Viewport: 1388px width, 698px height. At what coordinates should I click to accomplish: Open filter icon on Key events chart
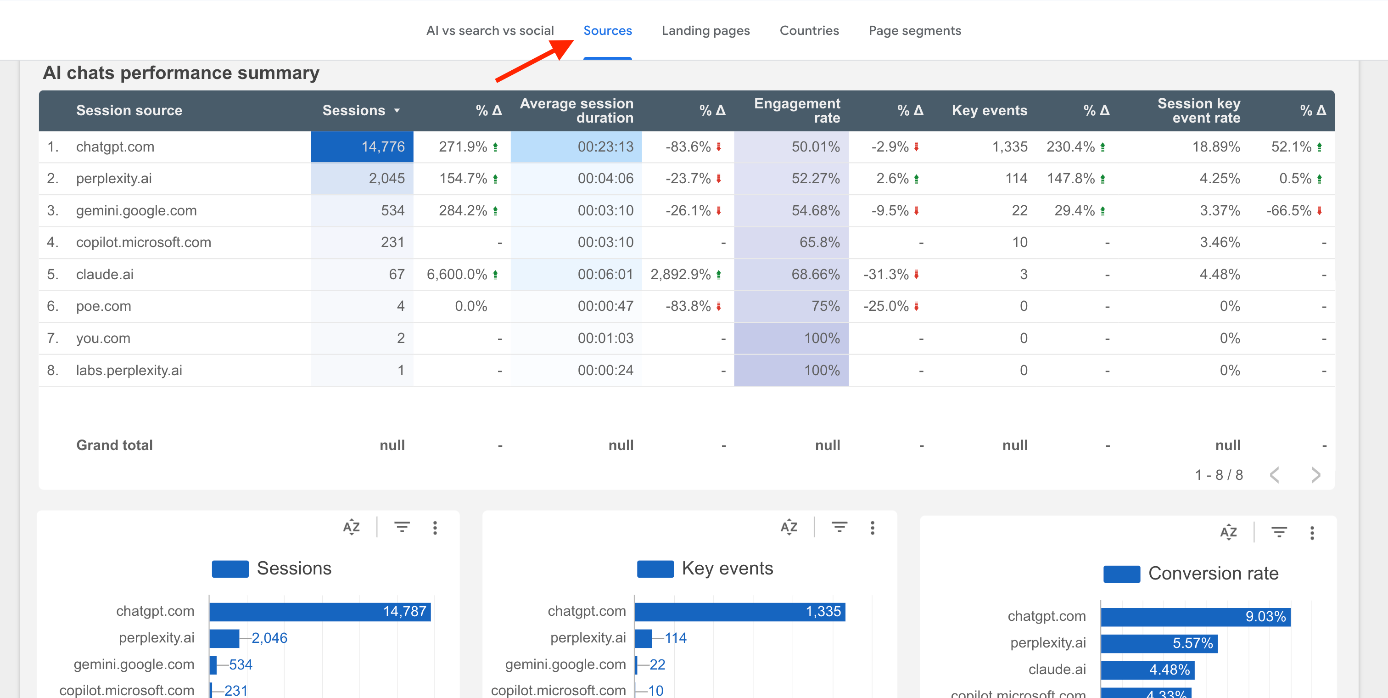pyautogui.click(x=839, y=527)
